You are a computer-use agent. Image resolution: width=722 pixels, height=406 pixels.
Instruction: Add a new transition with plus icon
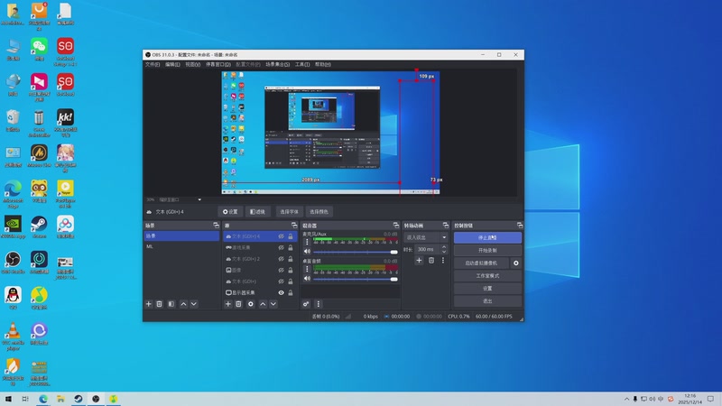click(x=419, y=260)
